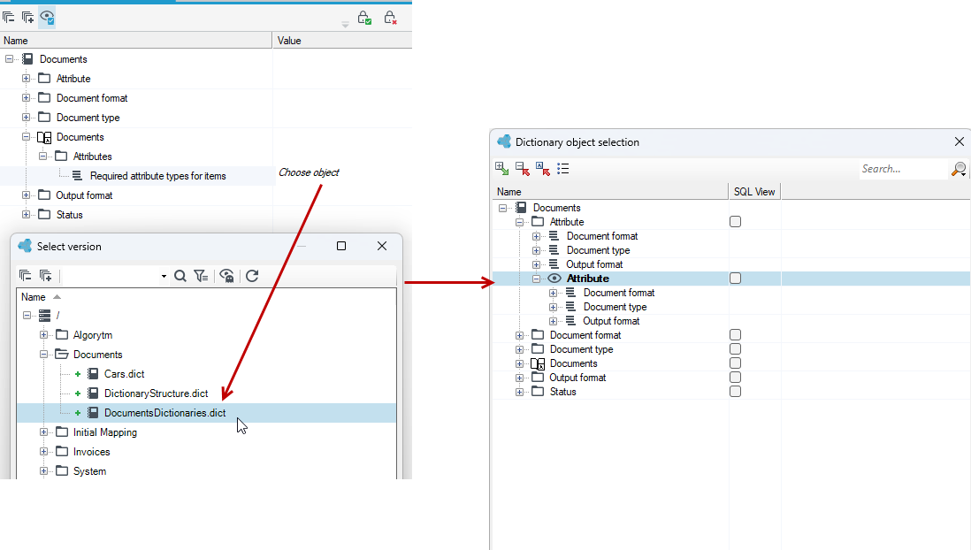Click the expand icon with green arrow
The image size is (971, 550).
501,169
